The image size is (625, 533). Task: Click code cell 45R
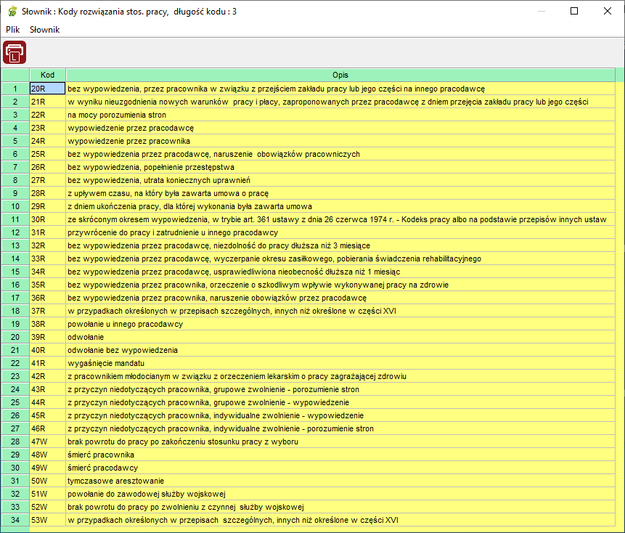(47, 415)
